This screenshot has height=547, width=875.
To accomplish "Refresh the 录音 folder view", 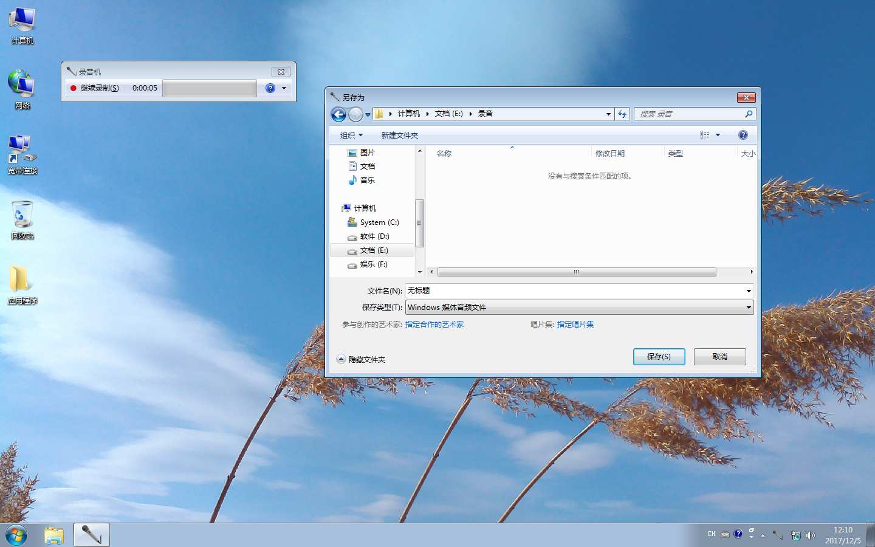I will (x=622, y=114).
